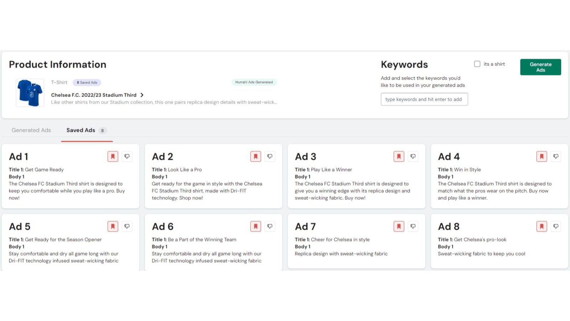The width and height of the screenshot is (570, 321).
Task: Dislike Ad 5 with thumbs-down icon
Action: [127, 226]
